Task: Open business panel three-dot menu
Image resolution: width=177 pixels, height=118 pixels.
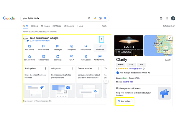Action: tap(102, 39)
